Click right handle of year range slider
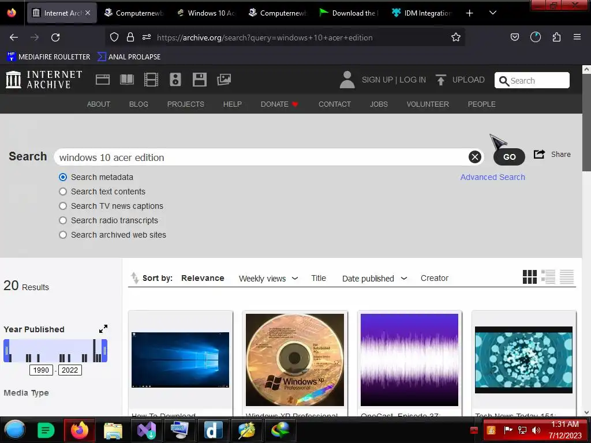Viewport: 591px width, 443px height. pos(104,351)
